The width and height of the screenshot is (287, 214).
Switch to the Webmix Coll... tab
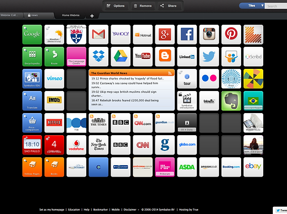tap(12, 15)
